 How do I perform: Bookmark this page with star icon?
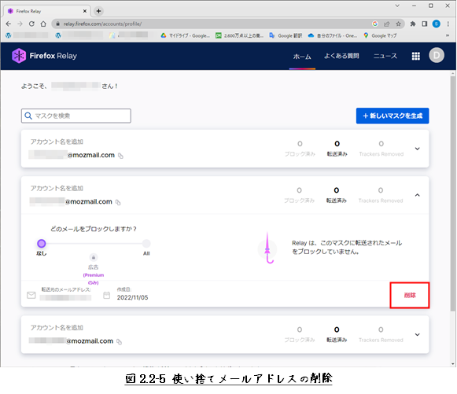pyautogui.click(x=398, y=24)
